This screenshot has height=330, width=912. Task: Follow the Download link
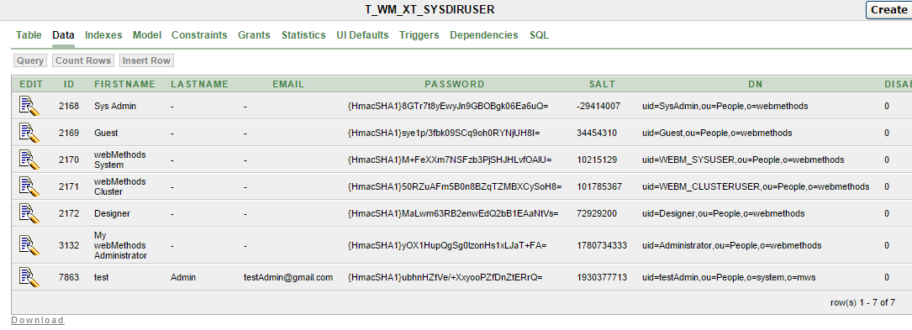(38, 320)
